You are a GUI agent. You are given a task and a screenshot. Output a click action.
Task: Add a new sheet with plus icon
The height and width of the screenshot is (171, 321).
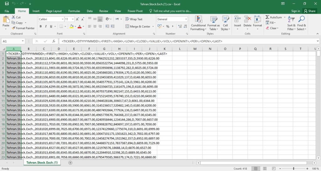tap(70, 163)
